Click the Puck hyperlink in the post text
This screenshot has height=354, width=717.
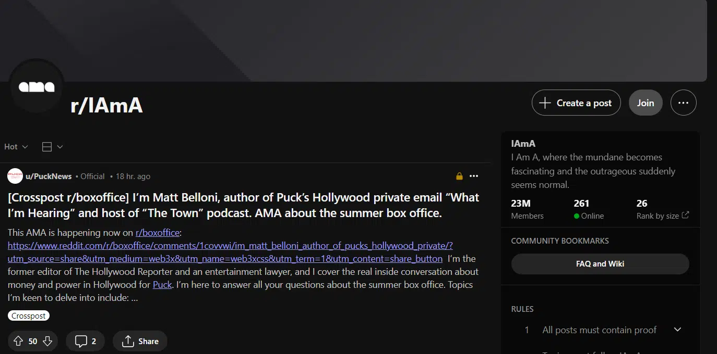pos(162,284)
